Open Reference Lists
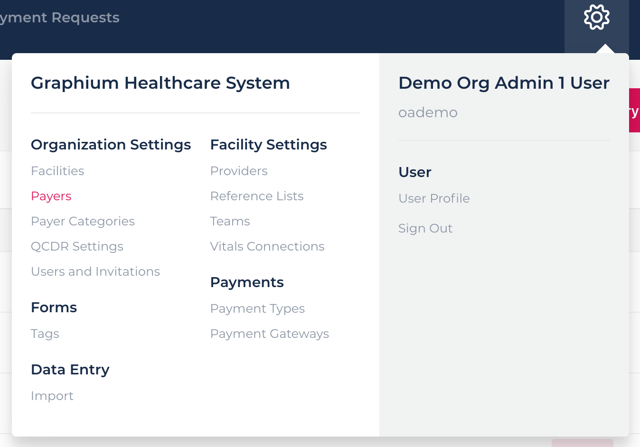This screenshot has height=447, width=640. 257,196
